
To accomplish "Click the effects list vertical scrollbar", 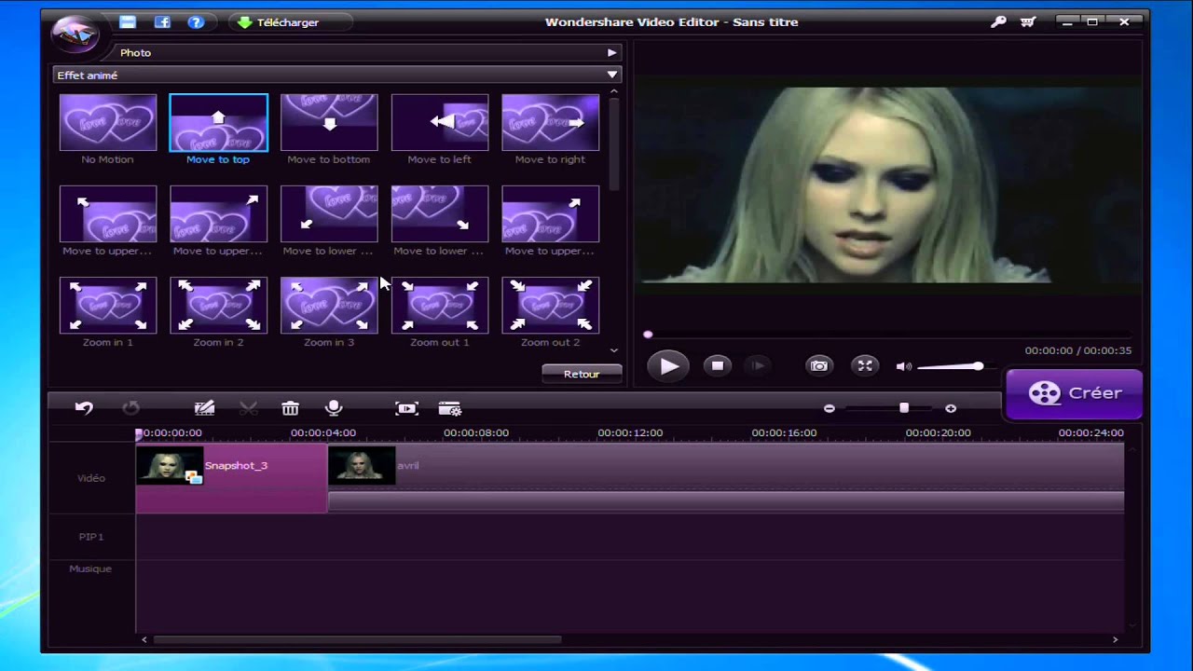I will [x=613, y=143].
